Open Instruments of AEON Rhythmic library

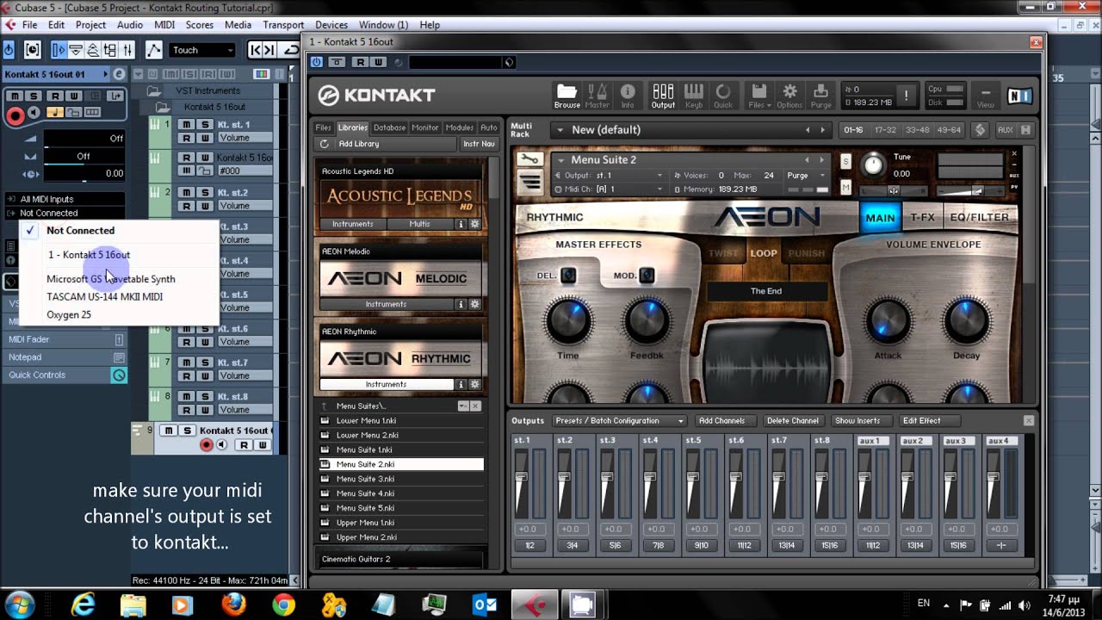click(x=386, y=384)
